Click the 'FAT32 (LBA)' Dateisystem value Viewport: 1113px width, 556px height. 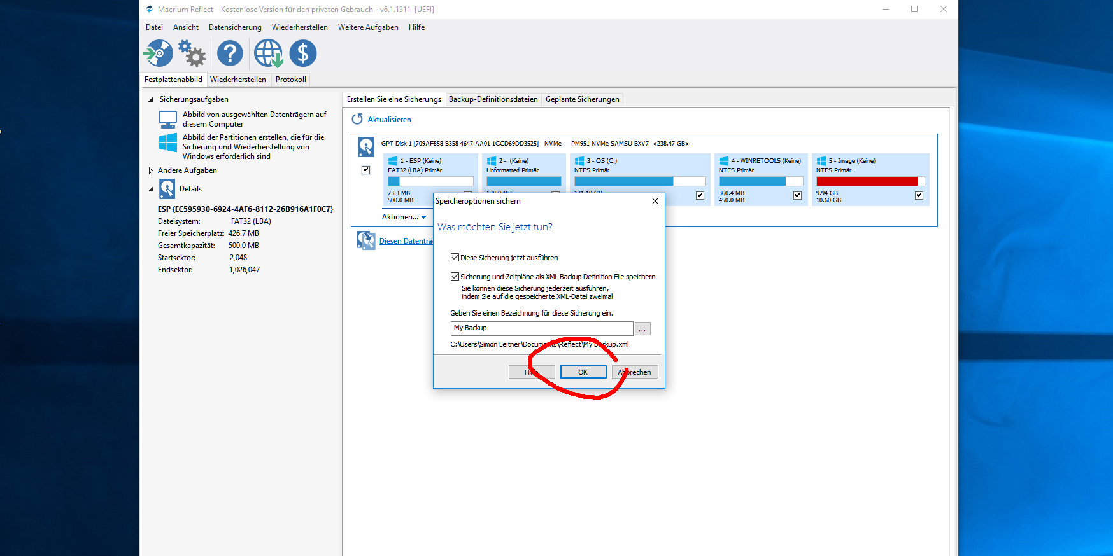(251, 221)
